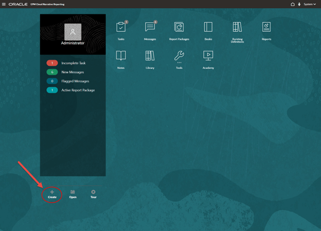Start the Tour
The width and height of the screenshot is (321, 231).
click(x=93, y=194)
